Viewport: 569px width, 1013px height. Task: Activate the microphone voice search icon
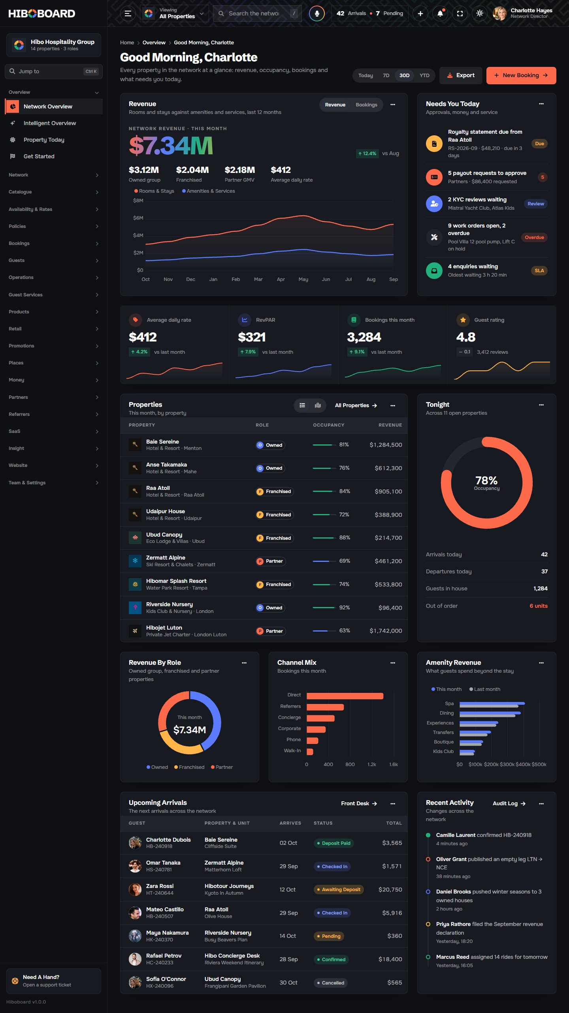[317, 13]
